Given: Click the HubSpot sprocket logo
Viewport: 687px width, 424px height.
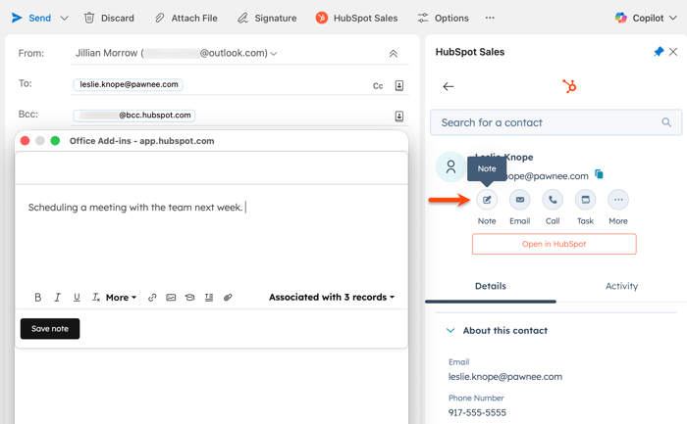Looking at the screenshot, I should (x=569, y=86).
